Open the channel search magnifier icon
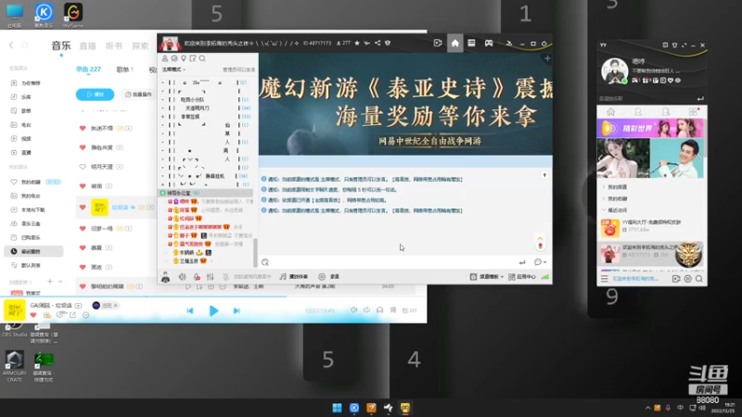Screen dimensions: 742x417 click(202, 58)
